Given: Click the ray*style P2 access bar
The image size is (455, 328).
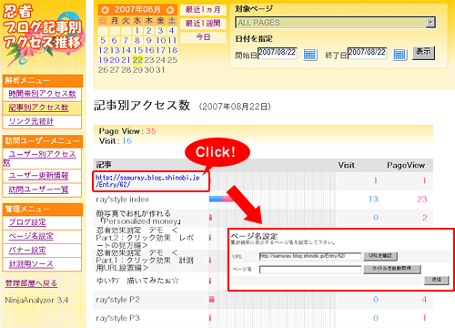Looking at the screenshot, I should click(212, 300).
